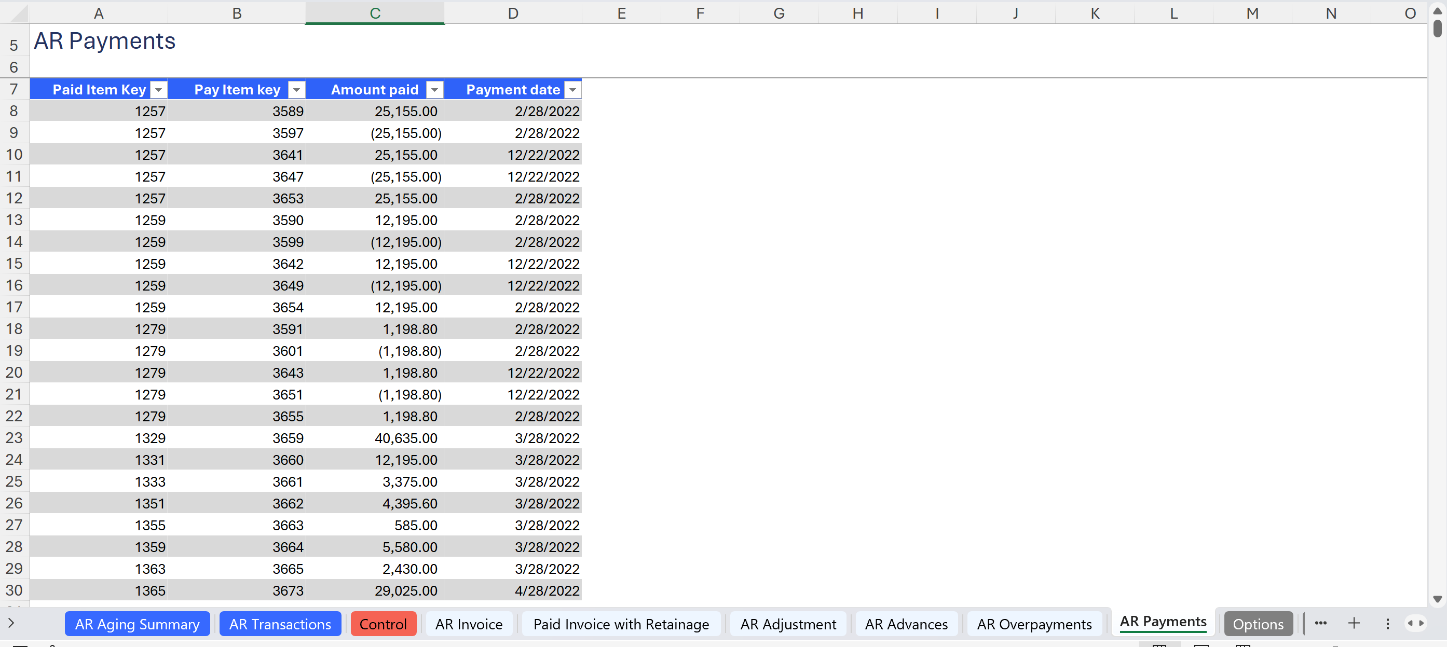Select the gray Options sheet tab
This screenshot has width=1447, height=647.
coord(1257,624)
